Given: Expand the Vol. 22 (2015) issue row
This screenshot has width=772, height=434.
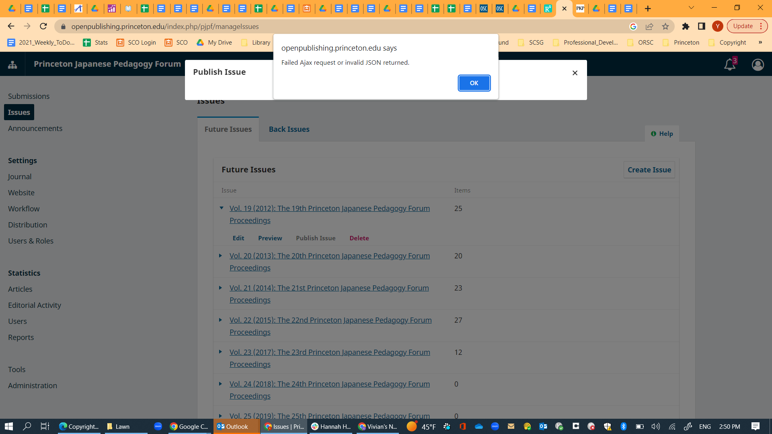Looking at the screenshot, I should (x=220, y=320).
